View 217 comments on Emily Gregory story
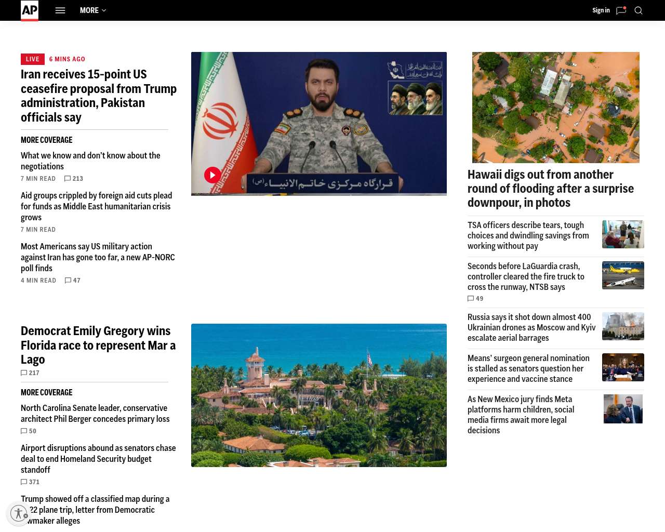665x532 pixels. pyautogui.click(x=30, y=373)
